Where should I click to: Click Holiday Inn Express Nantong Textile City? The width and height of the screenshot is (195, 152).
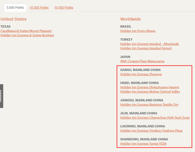click(149, 105)
